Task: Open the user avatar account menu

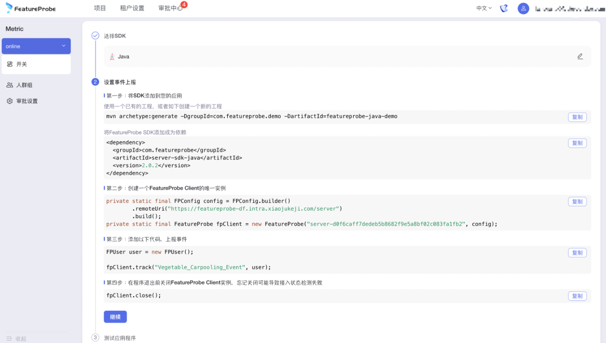Action: (x=523, y=9)
